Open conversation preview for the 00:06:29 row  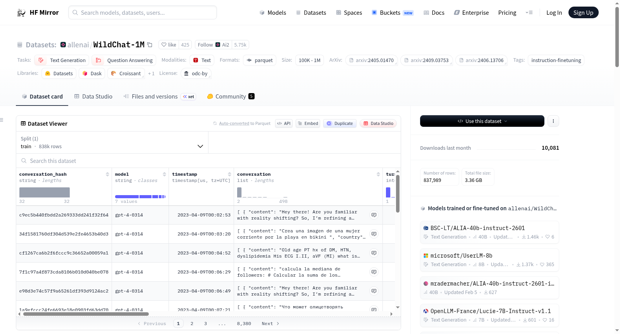pos(374,272)
